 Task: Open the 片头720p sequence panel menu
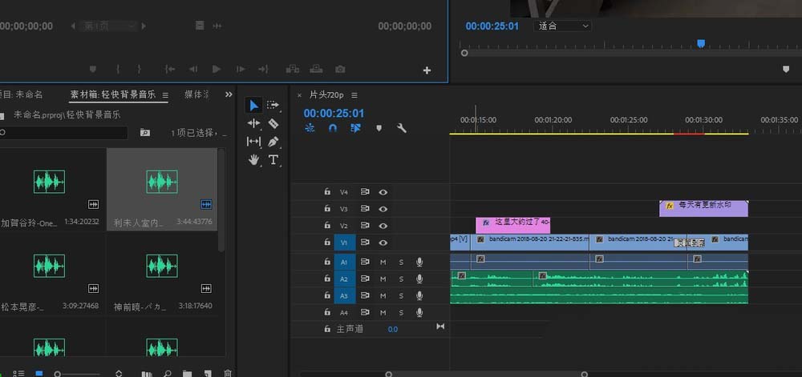pos(354,95)
